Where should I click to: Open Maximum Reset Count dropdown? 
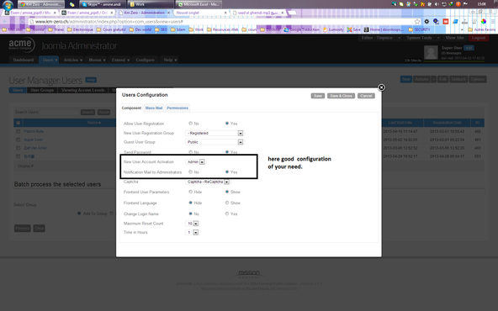point(192,224)
